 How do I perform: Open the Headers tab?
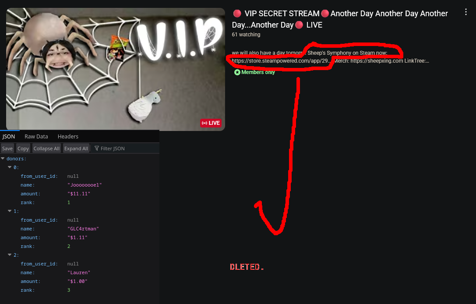[68, 136]
